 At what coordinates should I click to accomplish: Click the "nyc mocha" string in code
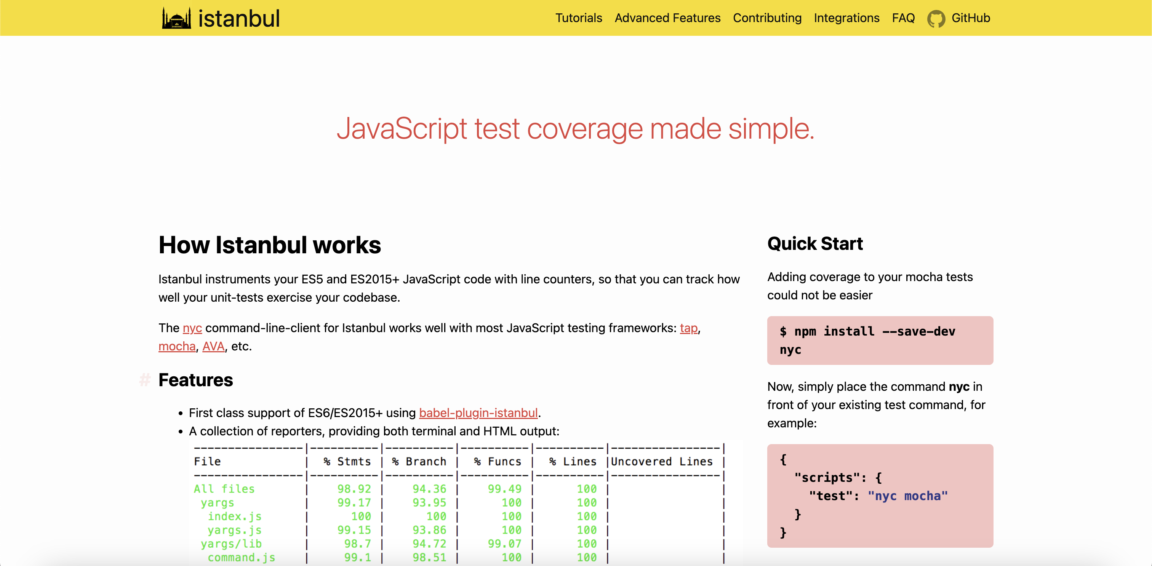(x=907, y=496)
